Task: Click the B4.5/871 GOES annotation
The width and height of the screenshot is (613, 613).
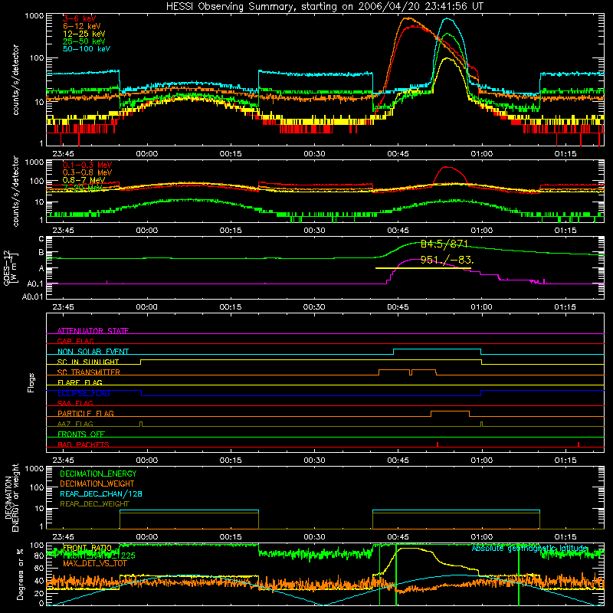Action: coord(444,244)
